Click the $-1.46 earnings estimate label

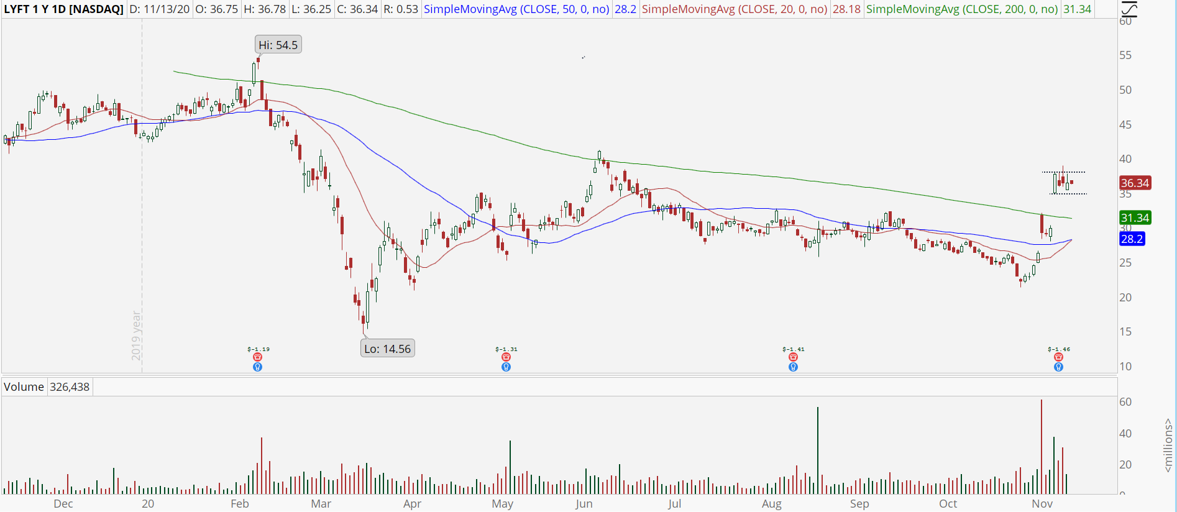(x=1059, y=349)
